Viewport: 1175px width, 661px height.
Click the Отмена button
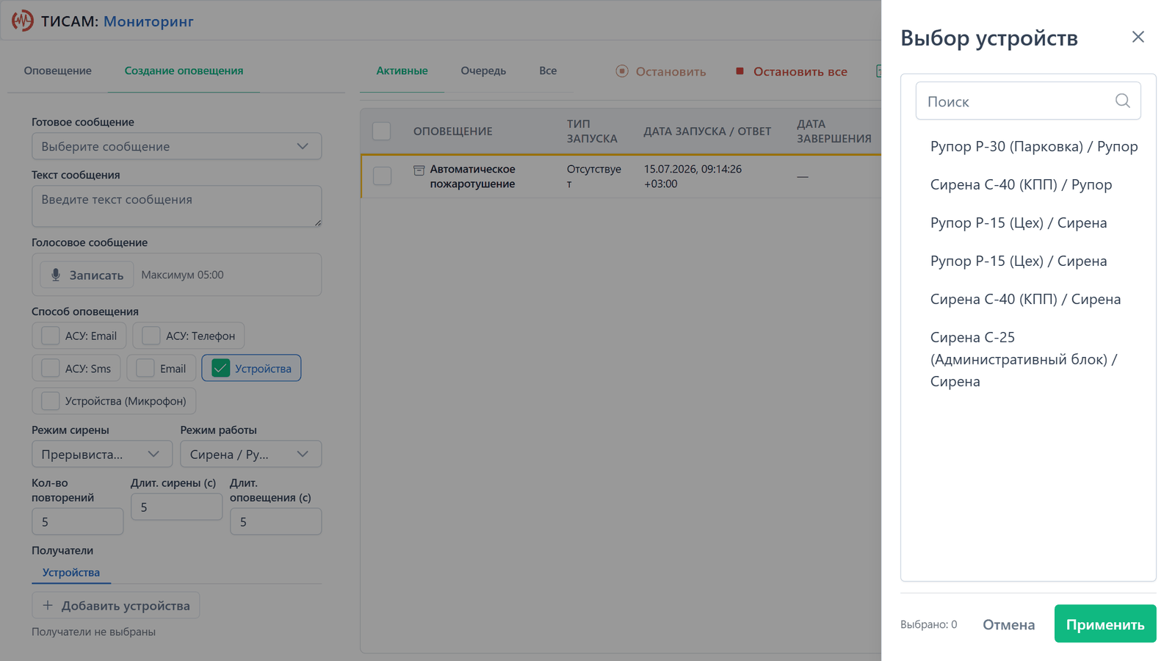click(1008, 624)
